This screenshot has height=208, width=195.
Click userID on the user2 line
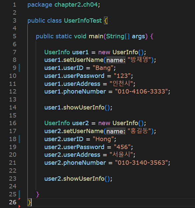[x=73, y=139]
